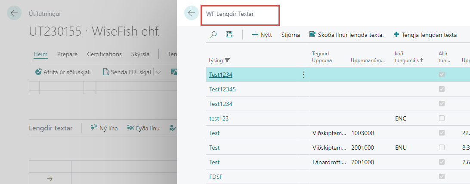
Task: Click Skoða línur lengda texta
Action: [x=346, y=35]
